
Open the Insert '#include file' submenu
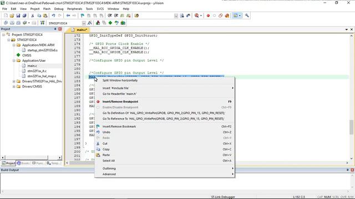[165, 88]
